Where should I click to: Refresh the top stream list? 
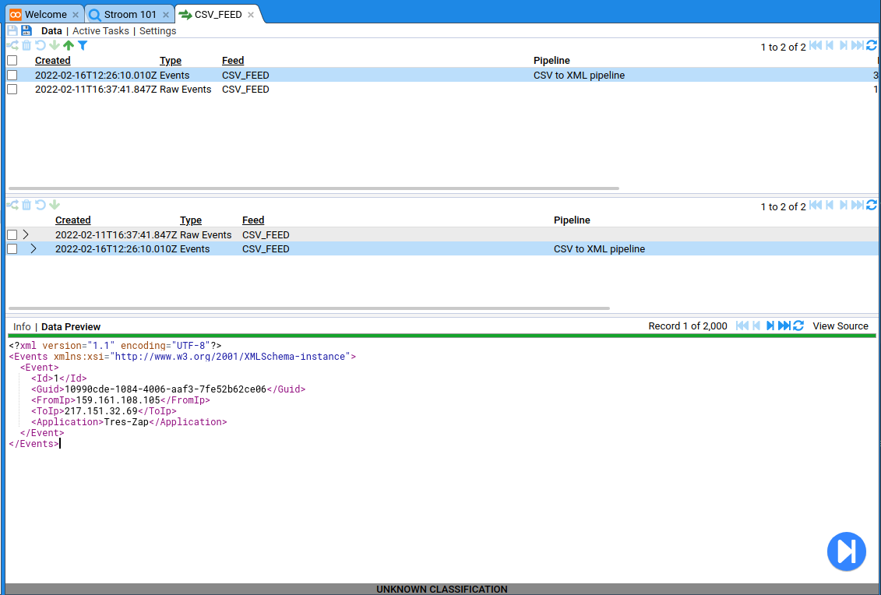pos(872,46)
